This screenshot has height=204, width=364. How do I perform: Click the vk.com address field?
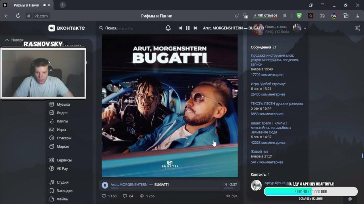point(41,16)
